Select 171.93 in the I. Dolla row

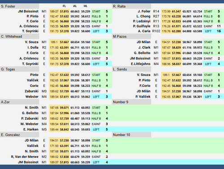click(54, 48)
